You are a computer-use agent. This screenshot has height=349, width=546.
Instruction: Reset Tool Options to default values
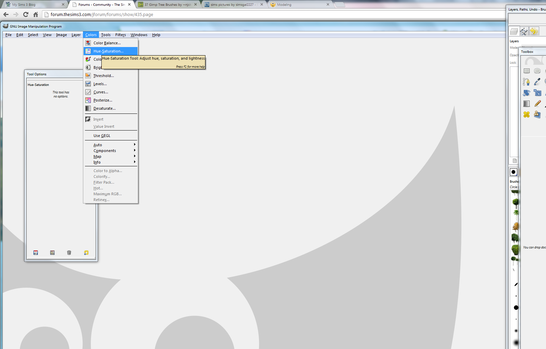tap(86, 253)
